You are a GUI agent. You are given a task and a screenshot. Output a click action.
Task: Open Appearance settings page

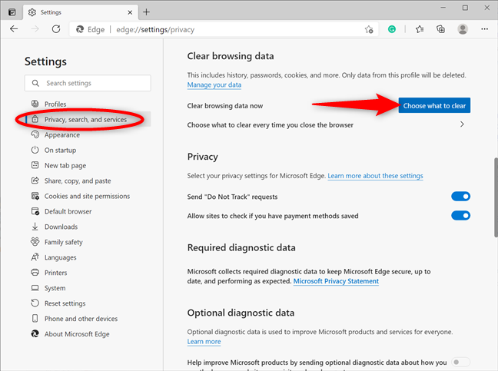[62, 135]
